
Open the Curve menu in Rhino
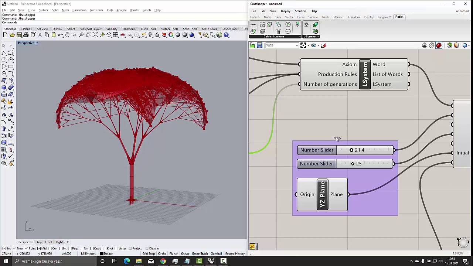click(x=31, y=10)
